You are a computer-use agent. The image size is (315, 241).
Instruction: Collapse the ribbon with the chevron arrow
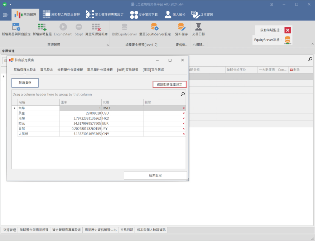coord(311,45)
